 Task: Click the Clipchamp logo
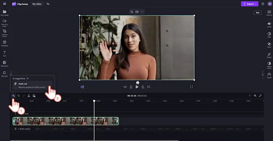tap(20, 4)
